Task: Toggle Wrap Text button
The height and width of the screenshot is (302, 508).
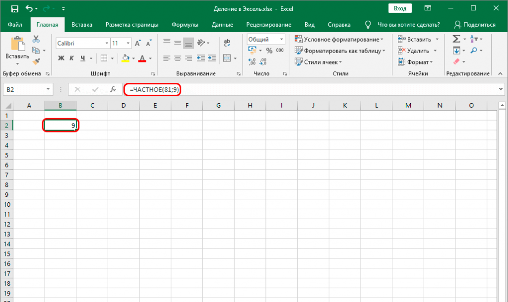Action: pos(227,43)
